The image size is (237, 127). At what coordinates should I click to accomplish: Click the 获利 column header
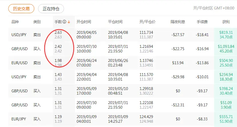click(x=226, y=22)
